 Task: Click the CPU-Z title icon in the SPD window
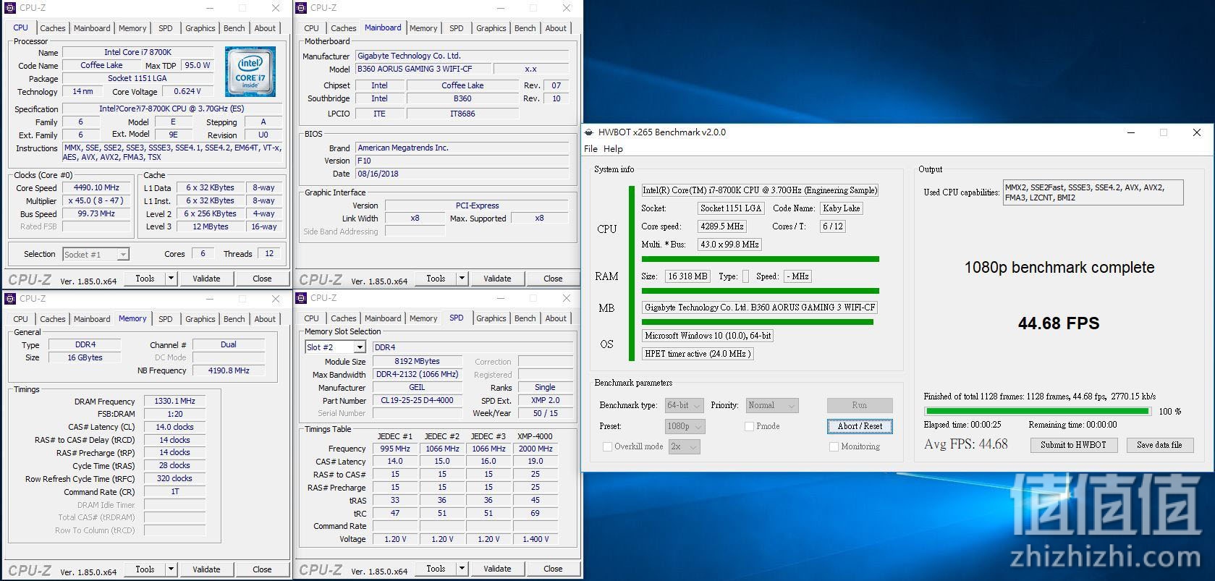tap(301, 298)
